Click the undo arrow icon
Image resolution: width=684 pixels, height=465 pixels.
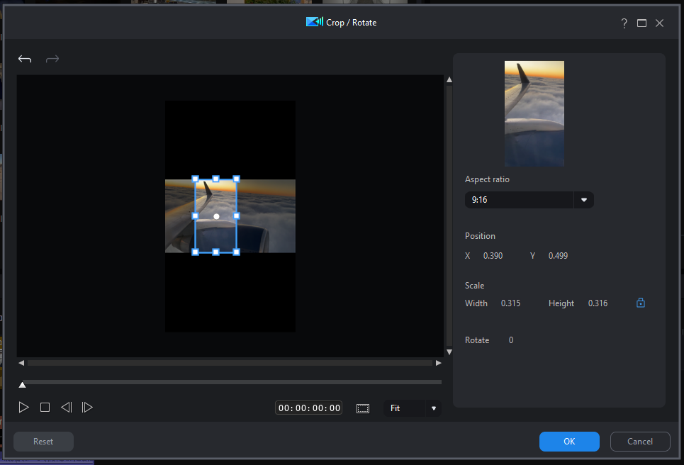25,59
